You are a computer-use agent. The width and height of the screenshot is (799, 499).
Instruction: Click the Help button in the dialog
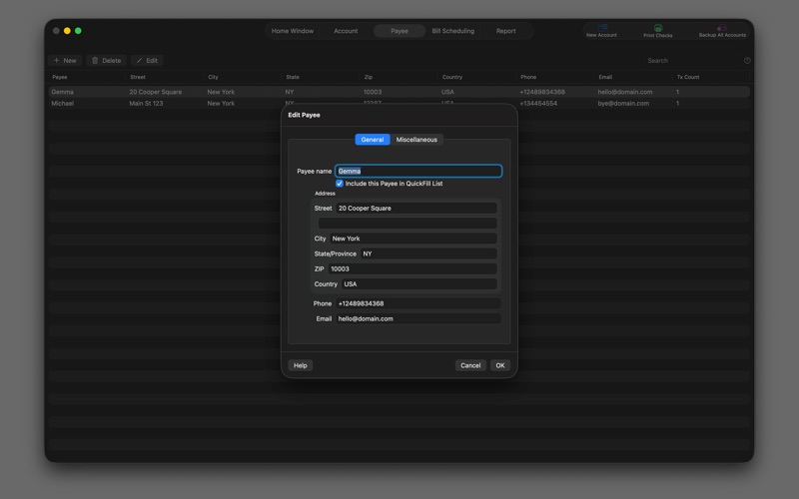tap(301, 365)
